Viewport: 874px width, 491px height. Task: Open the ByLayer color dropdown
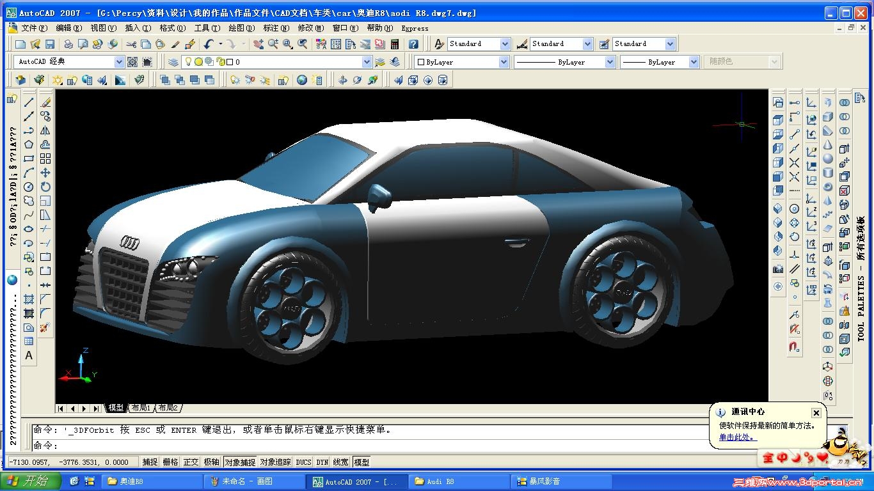click(x=504, y=62)
